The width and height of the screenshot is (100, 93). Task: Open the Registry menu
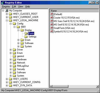(6, 7)
